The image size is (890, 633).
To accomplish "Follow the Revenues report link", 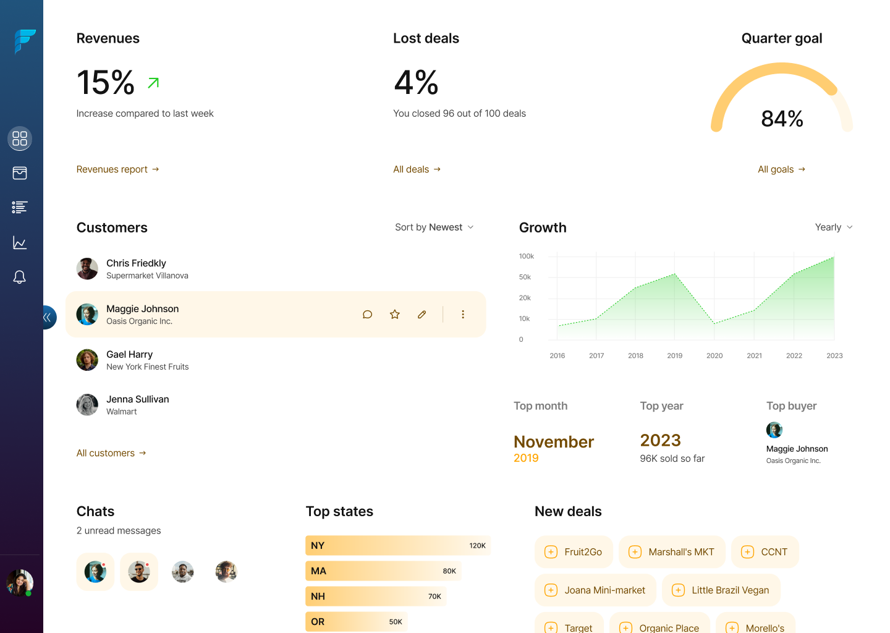I will pos(117,169).
